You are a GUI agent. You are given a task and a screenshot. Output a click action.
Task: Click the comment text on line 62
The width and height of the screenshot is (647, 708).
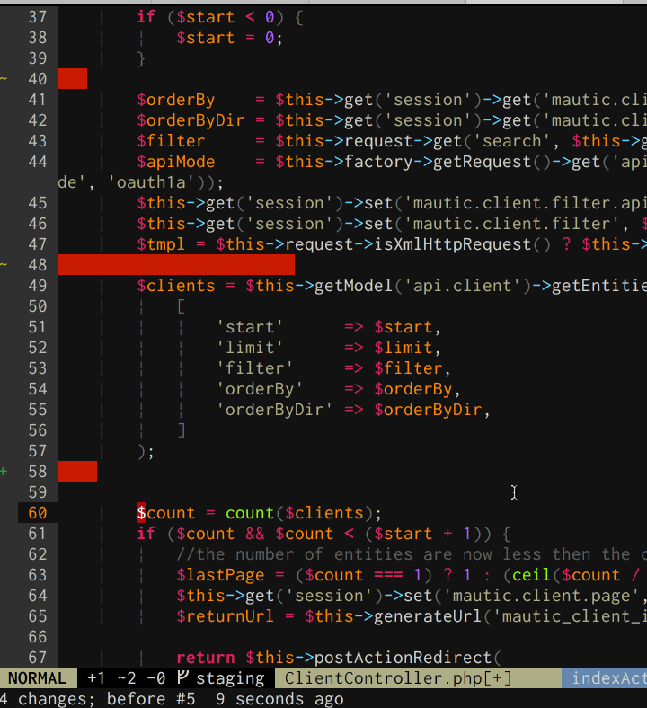(411, 554)
